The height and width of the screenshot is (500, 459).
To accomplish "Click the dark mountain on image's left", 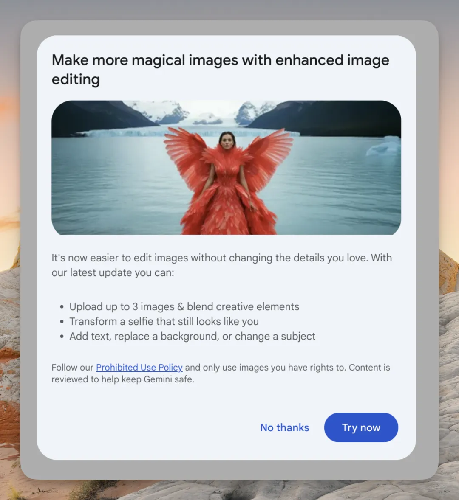I will point(93,117).
